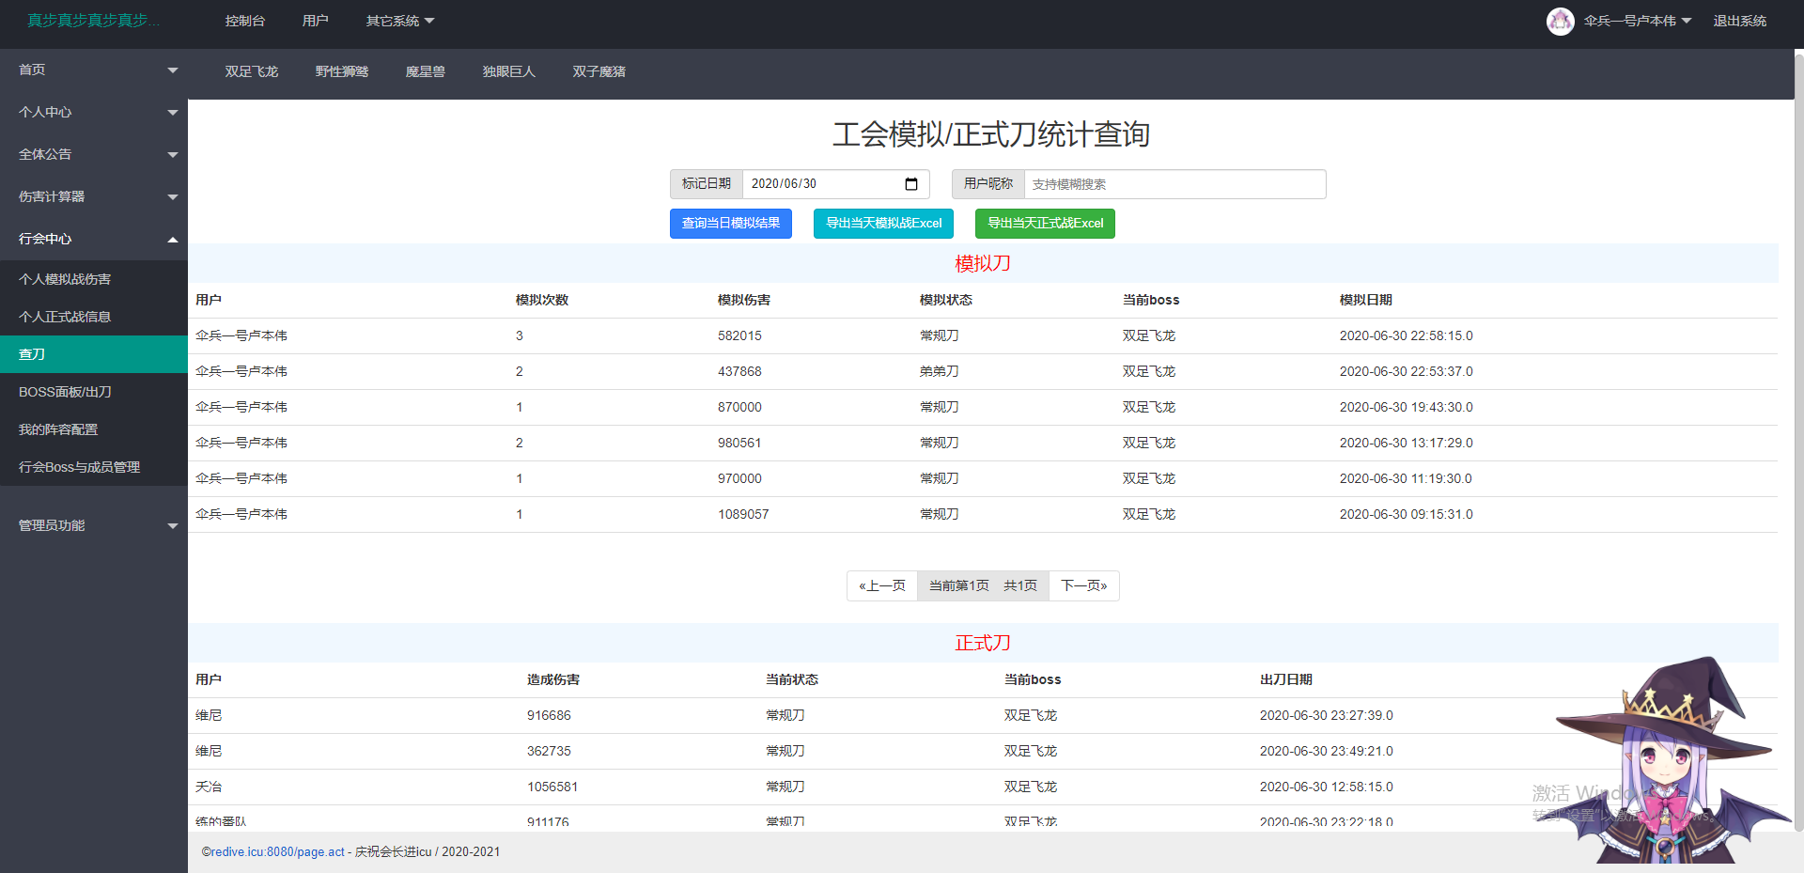Image resolution: width=1804 pixels, height=873 pixels.
Task: Click the user avatar picture in header
Action: (x=1561, y=21)
